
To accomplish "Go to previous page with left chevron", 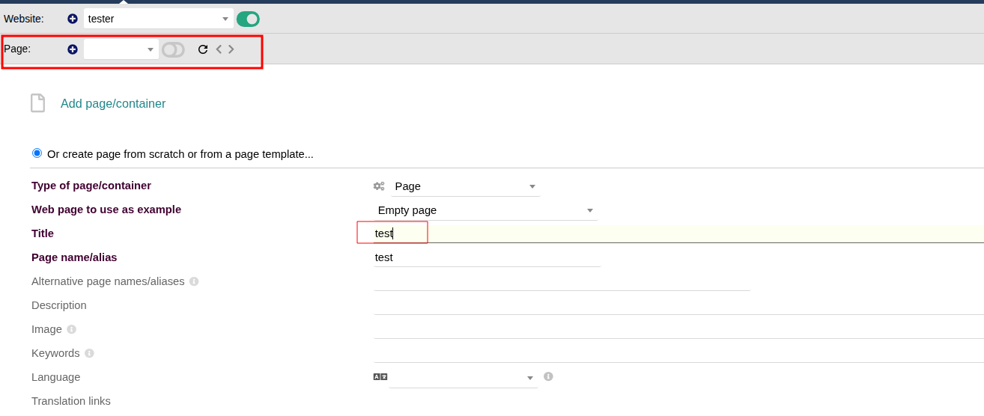I will coord(219,49).
